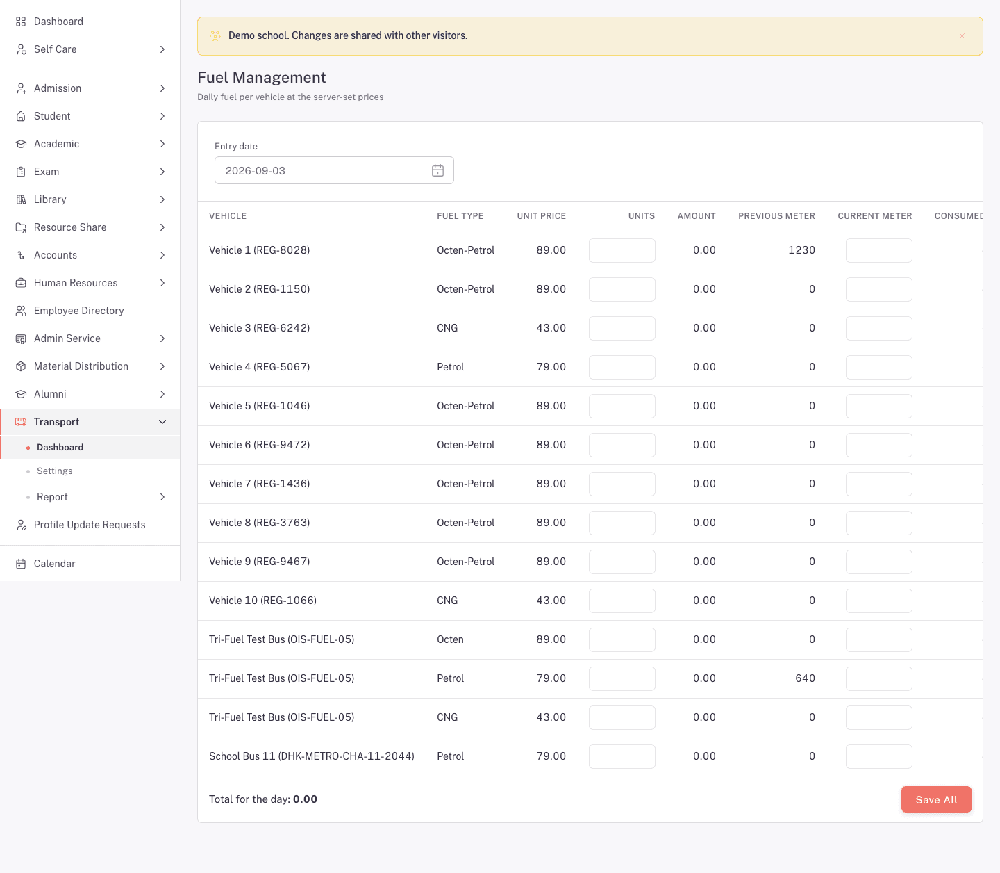Image resolution: width=1000 pixels, height=873 pixels.
Task: Click the Human Resources briefcase icon
Action: 21,283
